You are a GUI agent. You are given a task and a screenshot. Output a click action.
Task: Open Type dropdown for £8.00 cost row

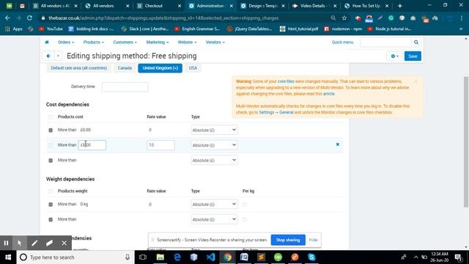(214, 145)
